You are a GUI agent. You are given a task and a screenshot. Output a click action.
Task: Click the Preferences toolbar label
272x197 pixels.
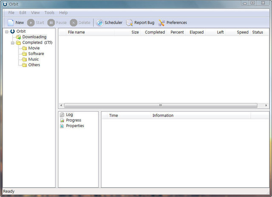[x=177, y=22]
